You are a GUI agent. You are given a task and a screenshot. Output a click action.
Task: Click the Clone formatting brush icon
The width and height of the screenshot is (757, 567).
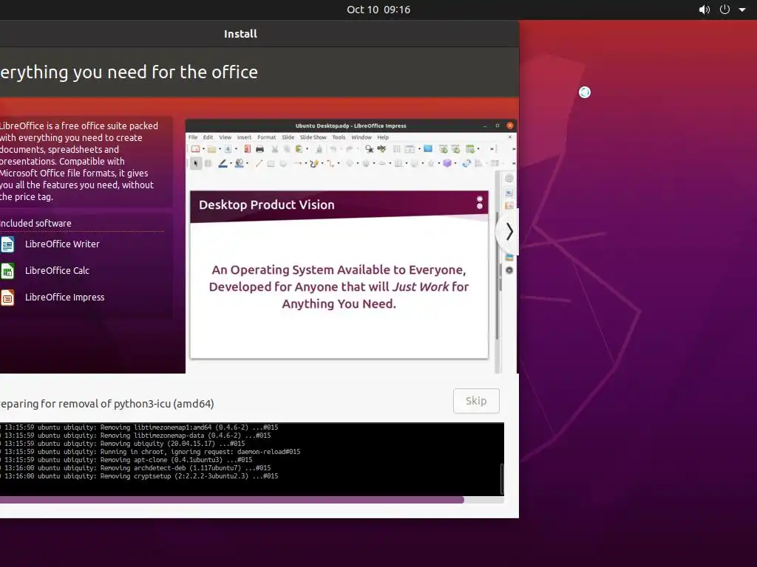pos(319,149)
